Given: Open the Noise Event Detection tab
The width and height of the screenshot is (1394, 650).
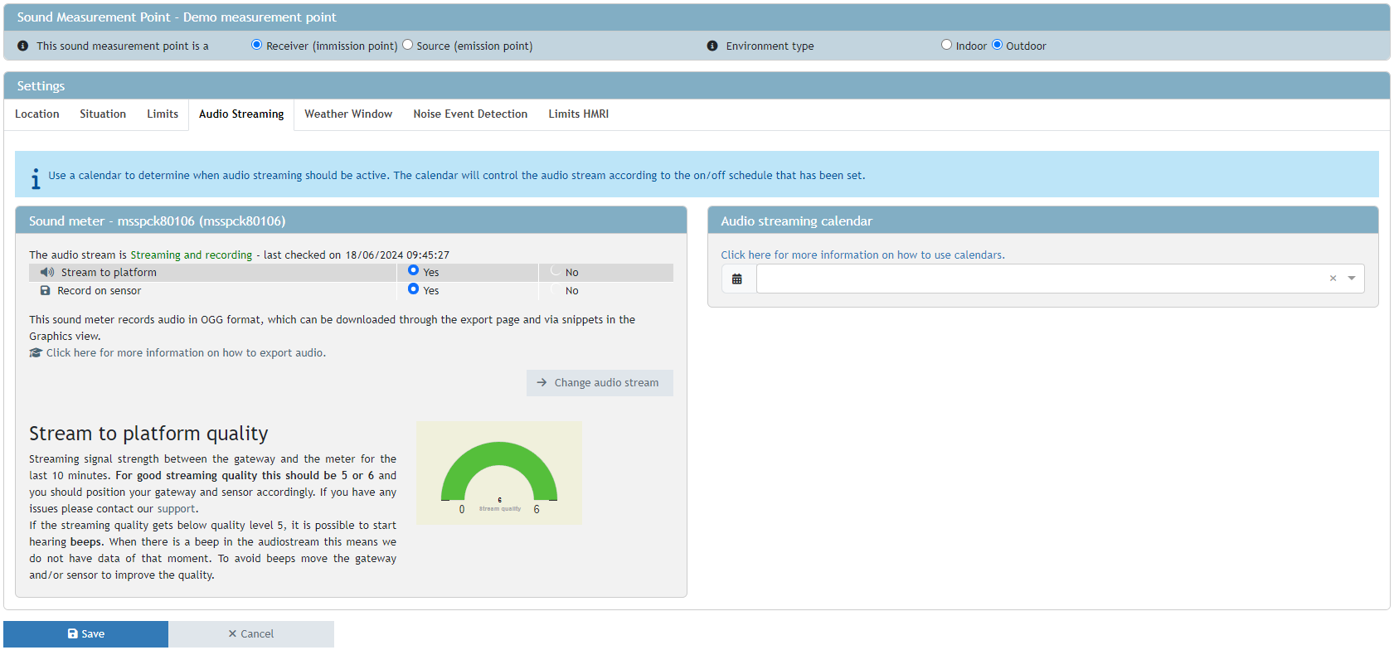Looking at the screenshot, I should pyautogui.click(x=470, y=114).
